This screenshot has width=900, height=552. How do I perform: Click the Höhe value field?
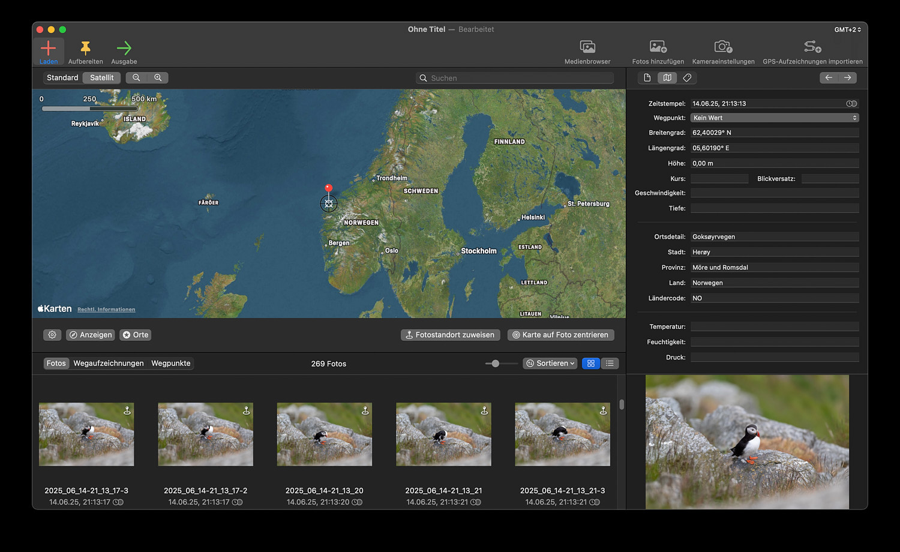point(775,163)
